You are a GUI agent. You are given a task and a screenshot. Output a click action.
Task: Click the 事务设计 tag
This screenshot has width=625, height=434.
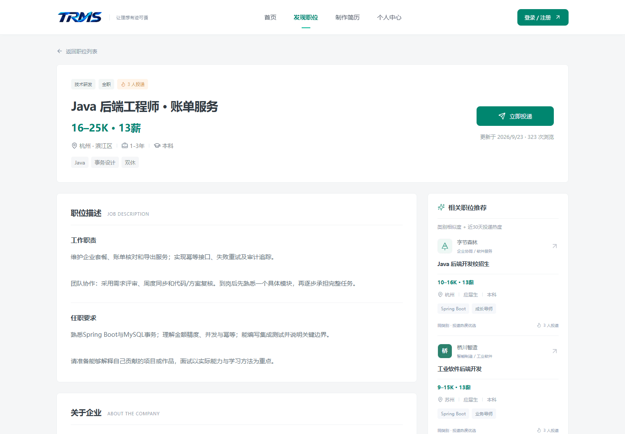point(105,163)
